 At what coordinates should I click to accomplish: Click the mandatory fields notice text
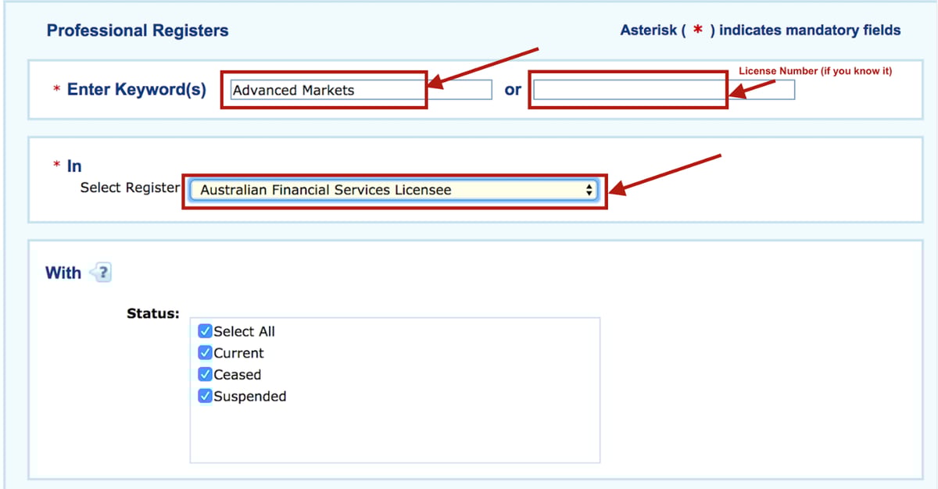click(761, 30)
